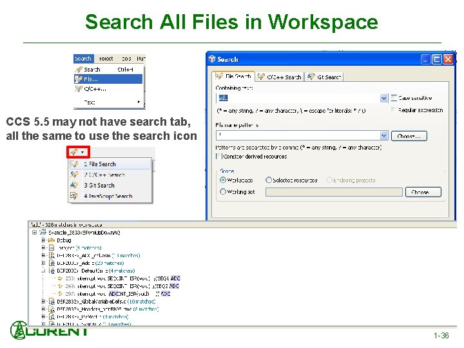Expand the .project file node

pyautogui.click(x=43, y=247)
